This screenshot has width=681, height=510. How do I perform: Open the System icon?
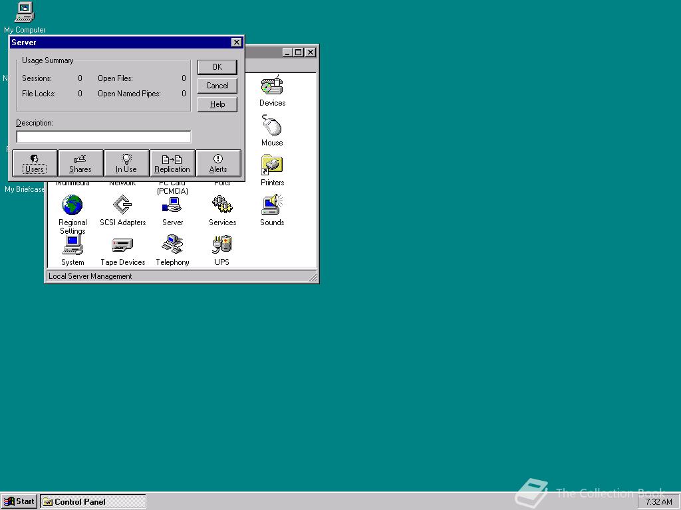tap(72, 246)
